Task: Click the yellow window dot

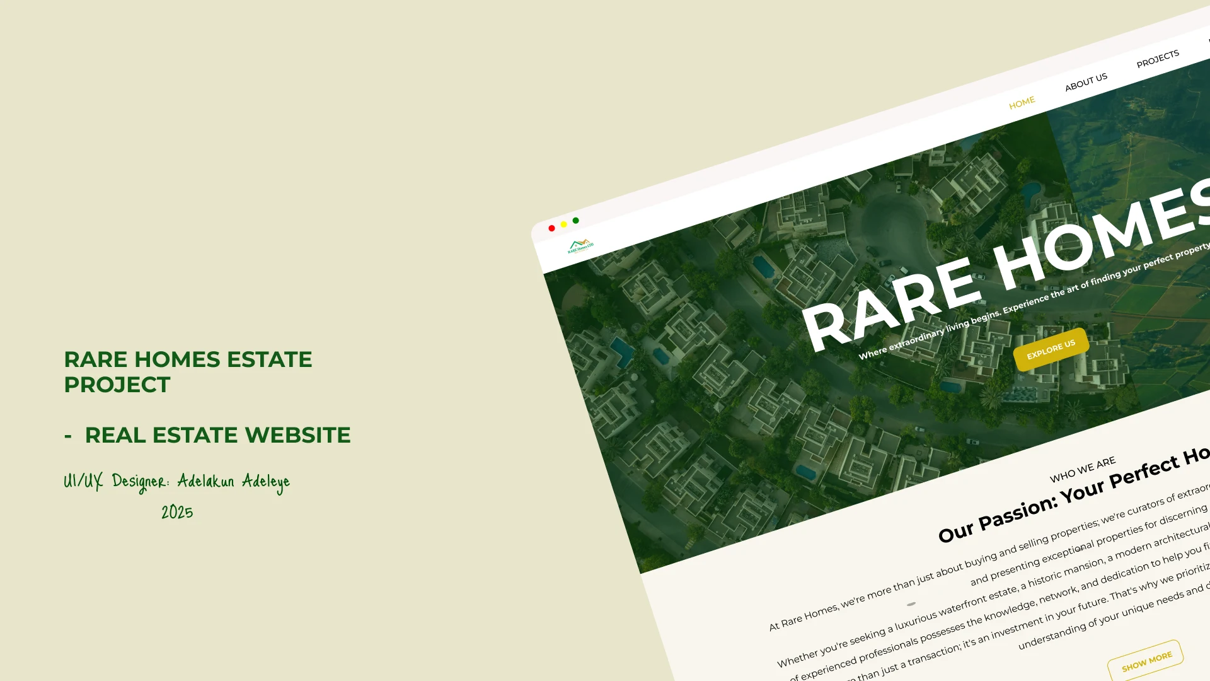Action: click(x=563, y=224)
